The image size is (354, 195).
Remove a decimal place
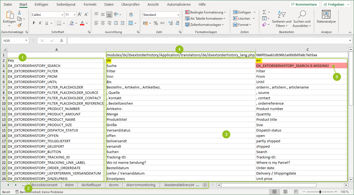pyautogui.click(x=177, y=23)
